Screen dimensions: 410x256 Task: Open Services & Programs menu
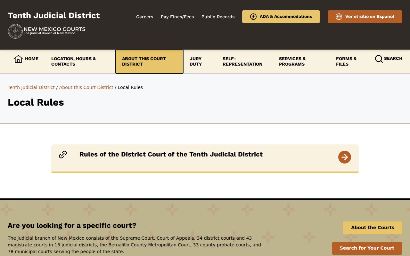point(292,61)
